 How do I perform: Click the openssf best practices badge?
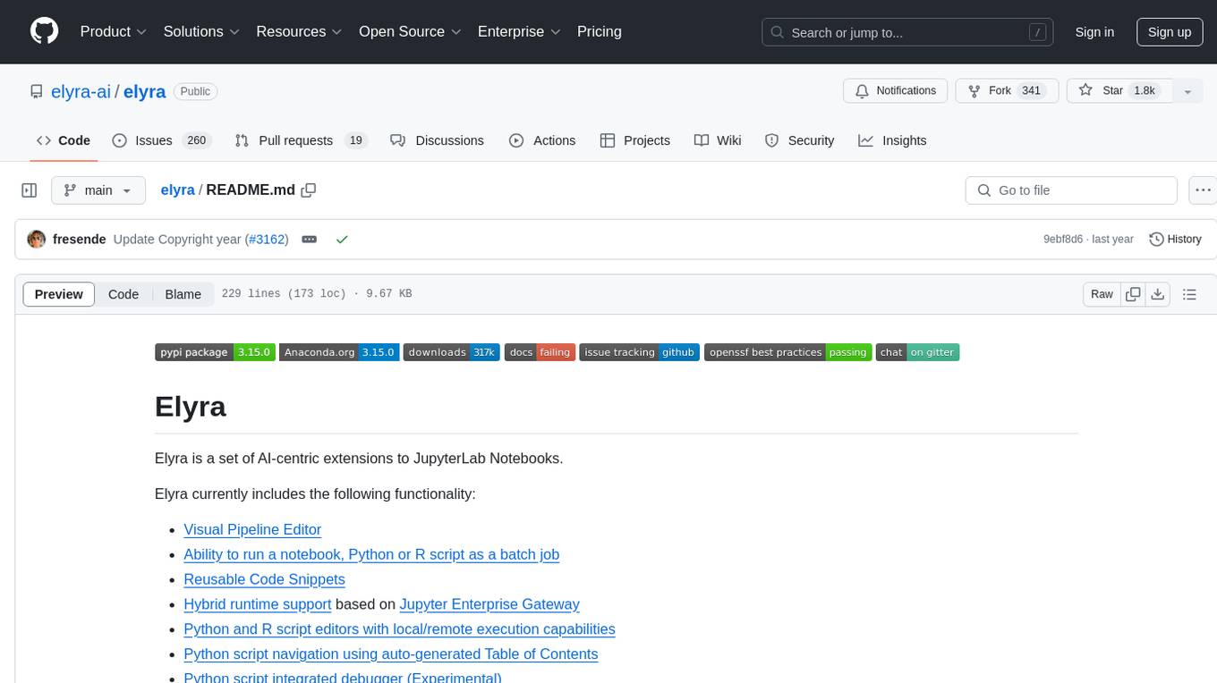[x=787, y=352]
